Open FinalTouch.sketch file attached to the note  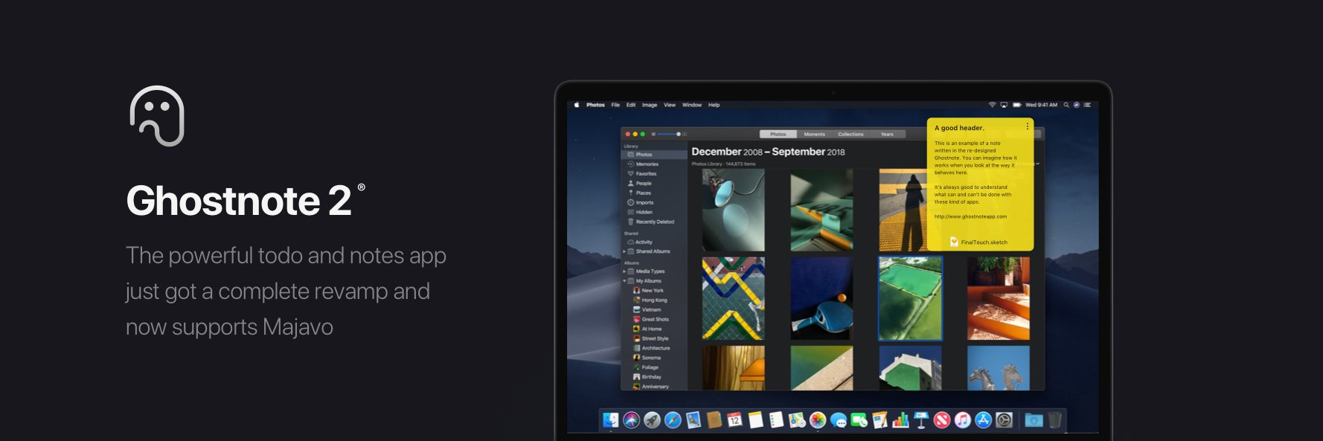978,242
